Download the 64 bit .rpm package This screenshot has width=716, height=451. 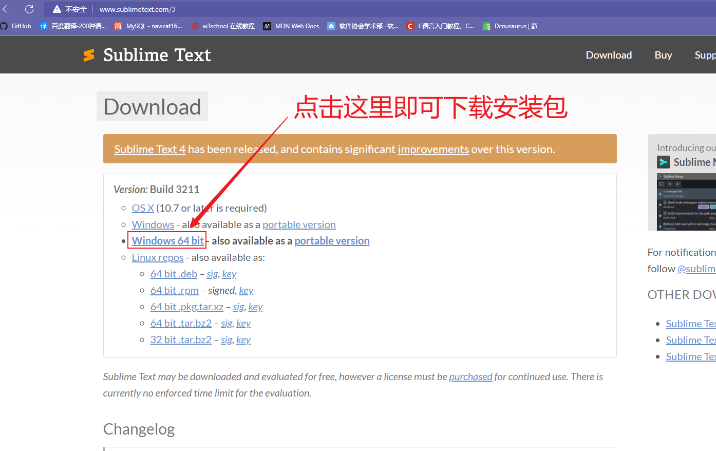click(x=174, y=290)
